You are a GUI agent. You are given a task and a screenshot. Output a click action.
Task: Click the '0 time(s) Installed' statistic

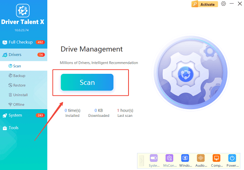pyautogui.click(x=72, y=113)
